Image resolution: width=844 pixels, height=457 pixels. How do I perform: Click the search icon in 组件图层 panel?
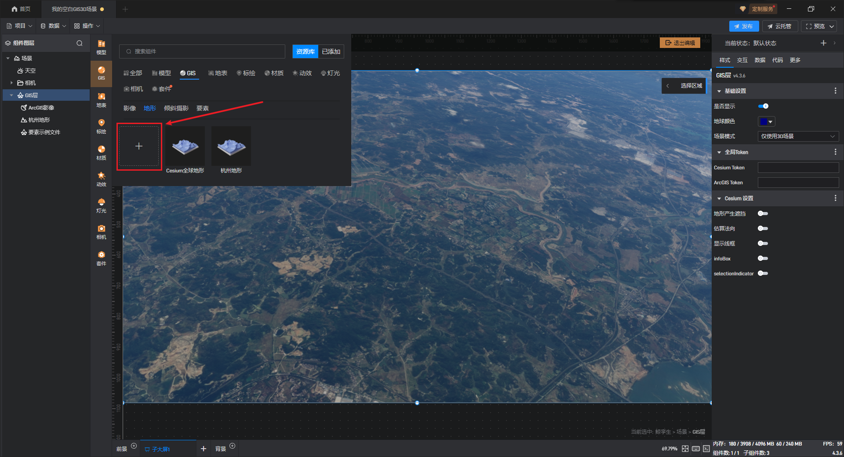pos(80,43)
